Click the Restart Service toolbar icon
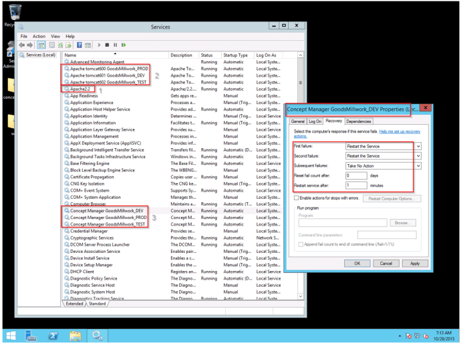461x345 pixels. (124, 45)
